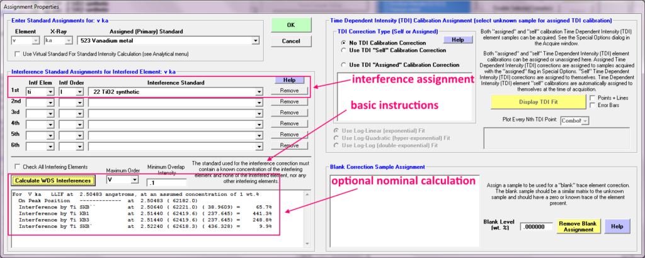Click Remove for 6th interference row
The height and width of the screenshot is (258, 645).
pyautogui.click(x=288, y=145)
